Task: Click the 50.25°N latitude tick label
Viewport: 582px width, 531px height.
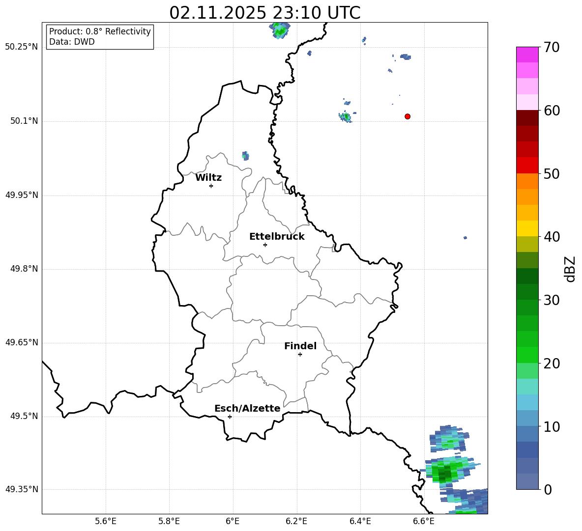Action: (x=21, y=47)
